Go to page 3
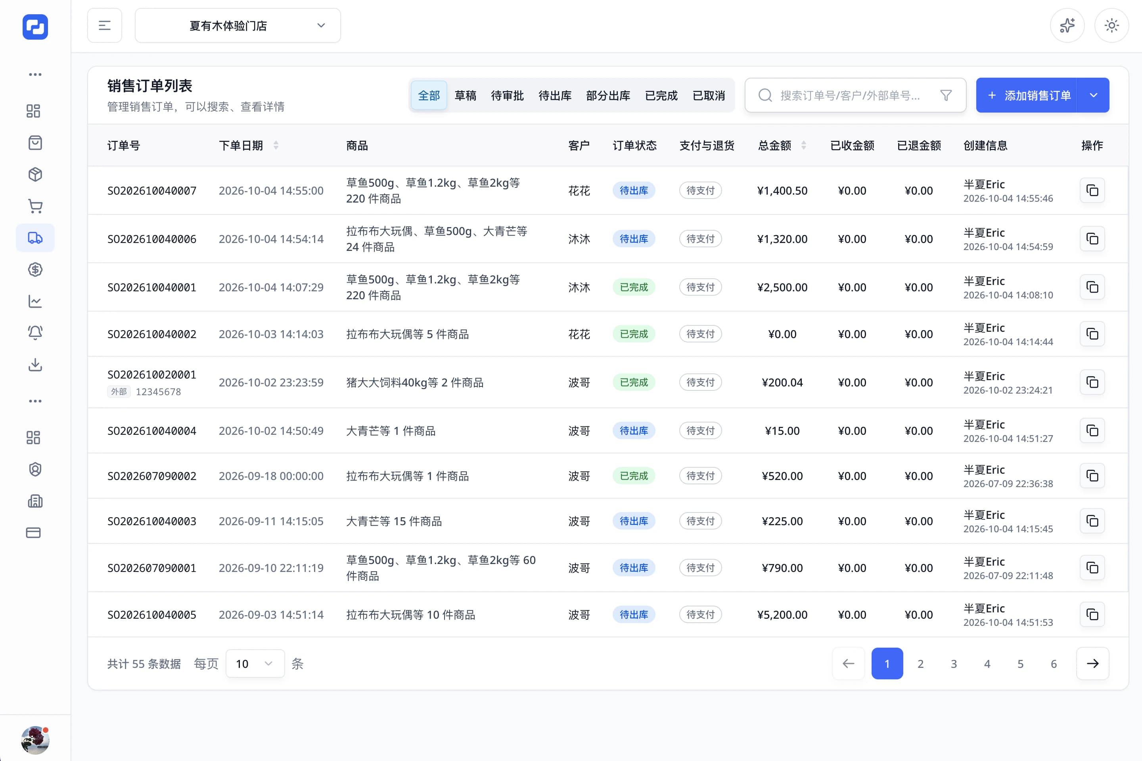1142x761 pixels. pyautogui.click(x=954, y=663)
